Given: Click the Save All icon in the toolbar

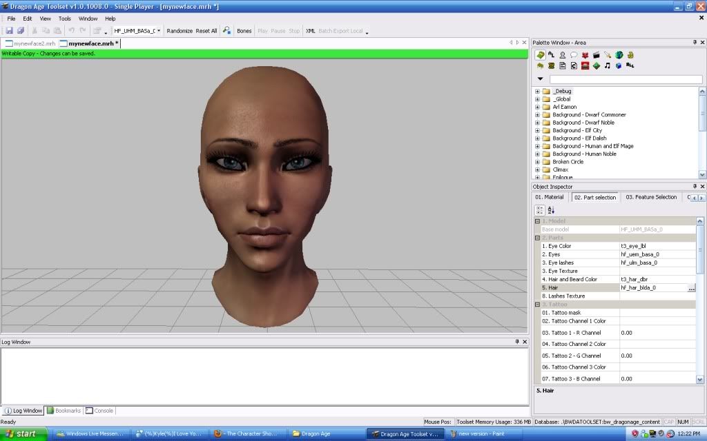Looking at the screenshot, I should pyautogui.click(x=21, y=31).
